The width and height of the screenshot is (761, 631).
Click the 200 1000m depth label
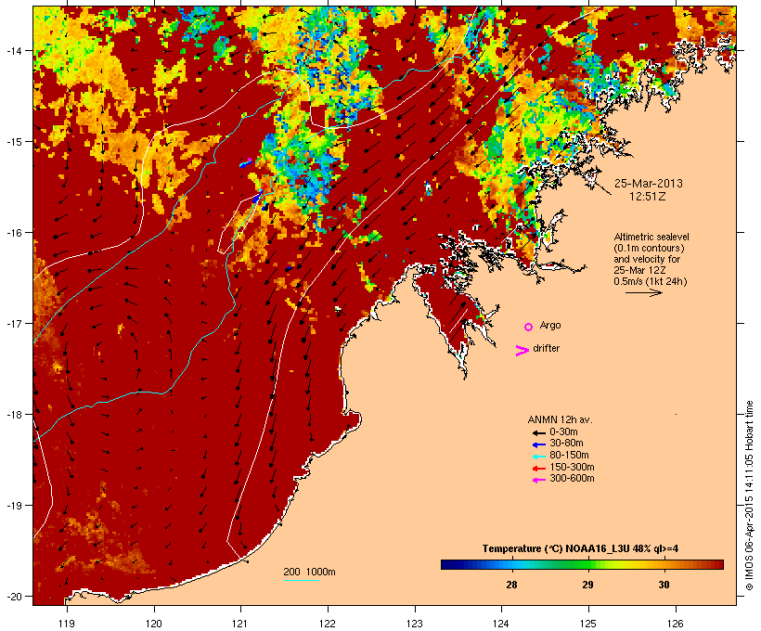[309, 572]
